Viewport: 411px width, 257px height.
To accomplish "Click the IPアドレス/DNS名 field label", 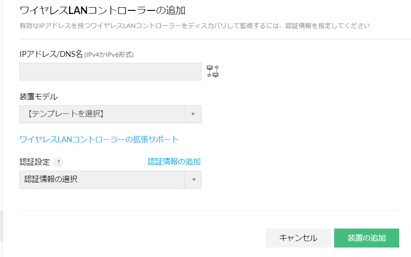I will [51, 54].
